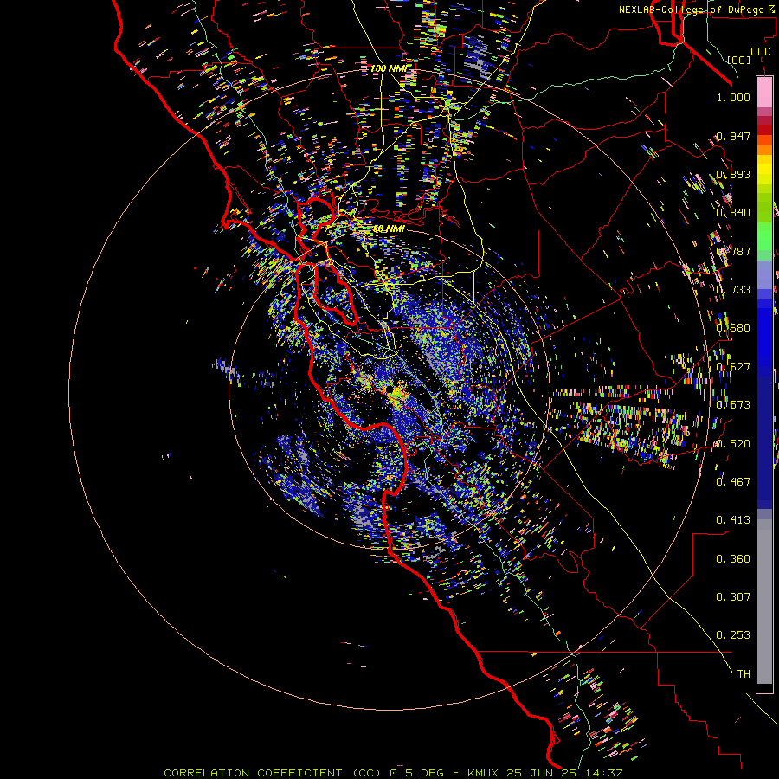This screenshot has height=779, width=779.
Task: Click the DCC label above the color scale
Action: (760, 52)
